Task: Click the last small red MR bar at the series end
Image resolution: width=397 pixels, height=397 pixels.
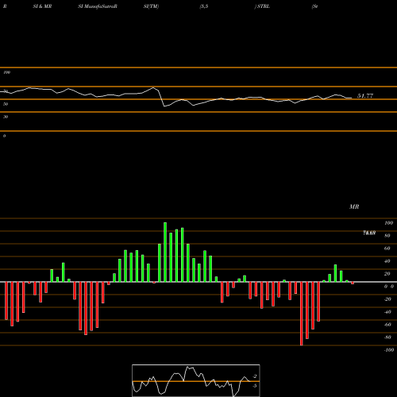Action: (x=353, y=283)
